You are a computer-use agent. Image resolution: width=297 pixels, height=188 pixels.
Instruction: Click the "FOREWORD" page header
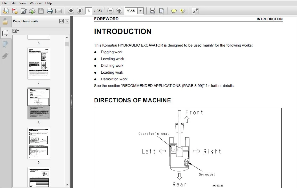point(106,19)
